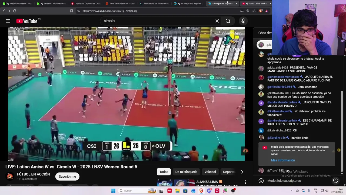346x195 pixels.
Task: Open the WPS Office taskbar icon
Action: pyautogui.click(x=169, y=191)
